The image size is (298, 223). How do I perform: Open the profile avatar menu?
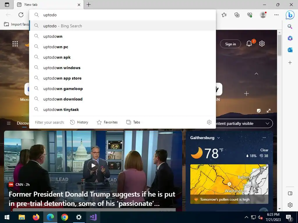(263, 15)
